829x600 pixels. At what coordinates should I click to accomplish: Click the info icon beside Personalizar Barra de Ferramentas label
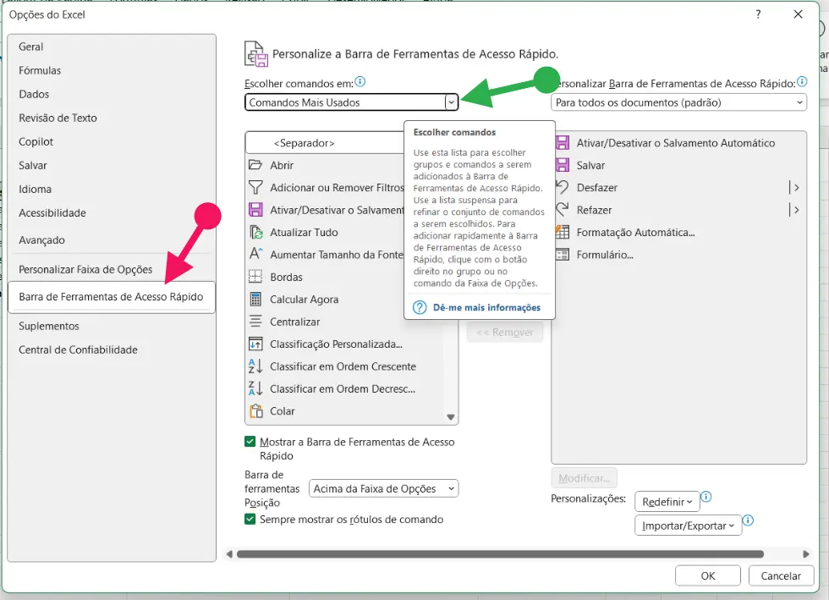click(802, 81)
